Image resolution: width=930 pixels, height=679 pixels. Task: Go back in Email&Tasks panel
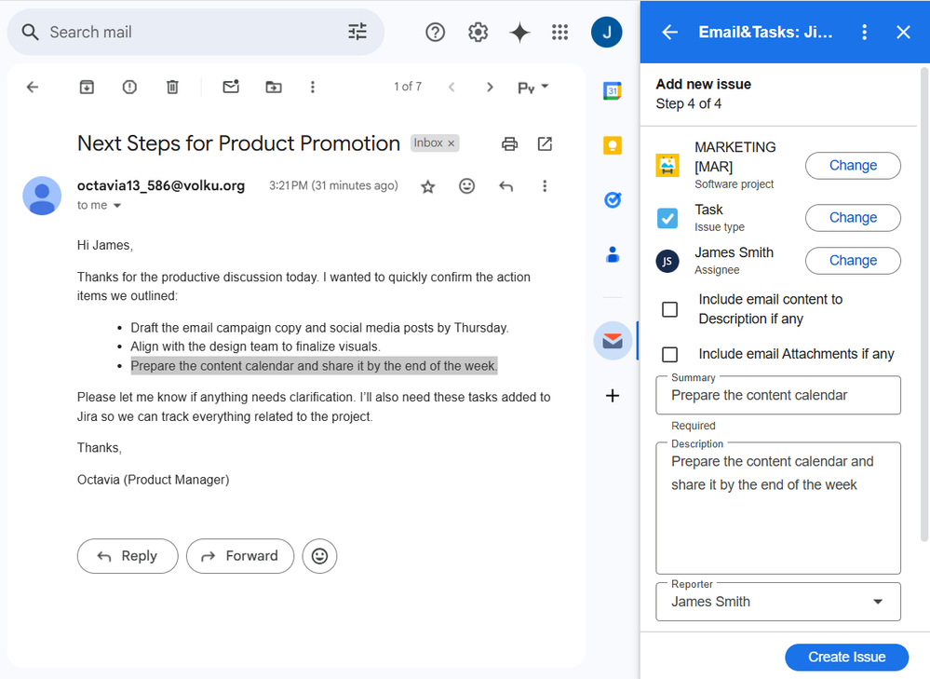point(669,32)
